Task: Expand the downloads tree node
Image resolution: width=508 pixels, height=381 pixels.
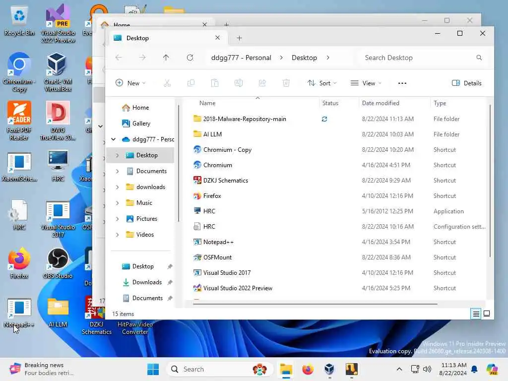Action: point(117,187)
